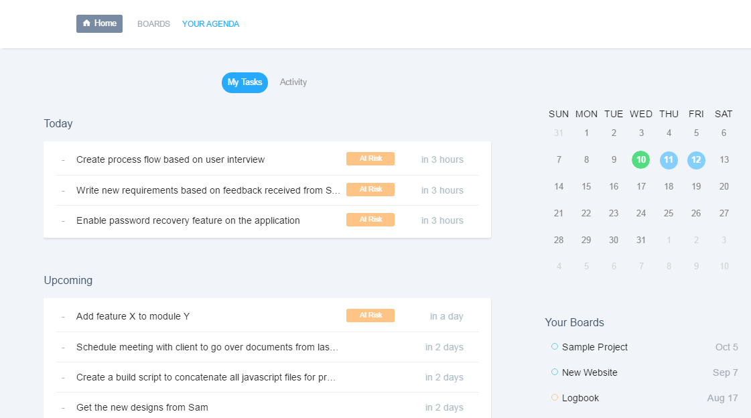Click the Aug 17 date for Logbook

tap(722, 398)
